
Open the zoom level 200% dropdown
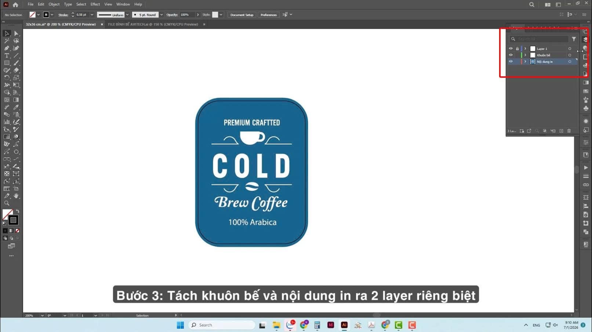click(42, 315)
